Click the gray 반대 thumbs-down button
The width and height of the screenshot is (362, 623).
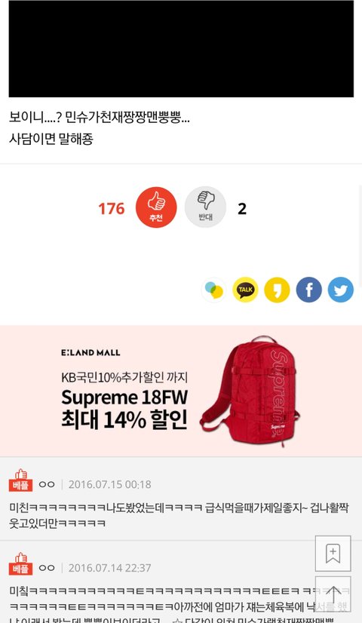tap(205, 207)
